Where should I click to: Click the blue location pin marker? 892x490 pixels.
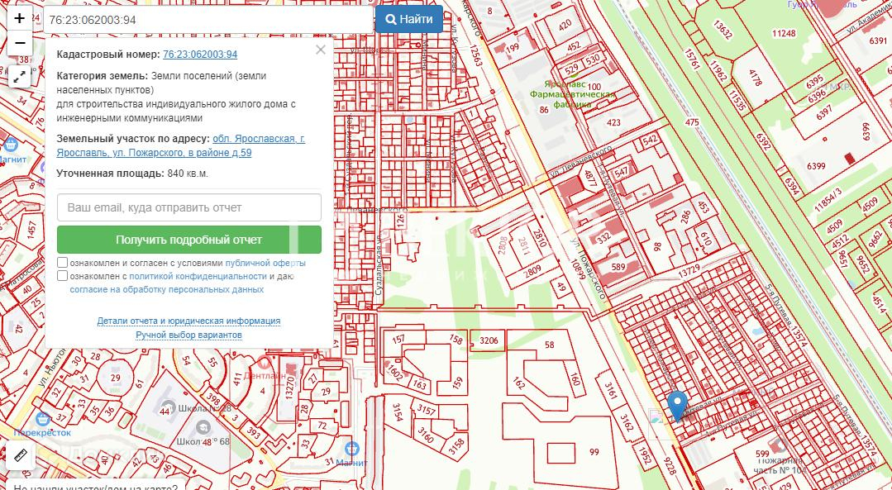coord(677,406)
